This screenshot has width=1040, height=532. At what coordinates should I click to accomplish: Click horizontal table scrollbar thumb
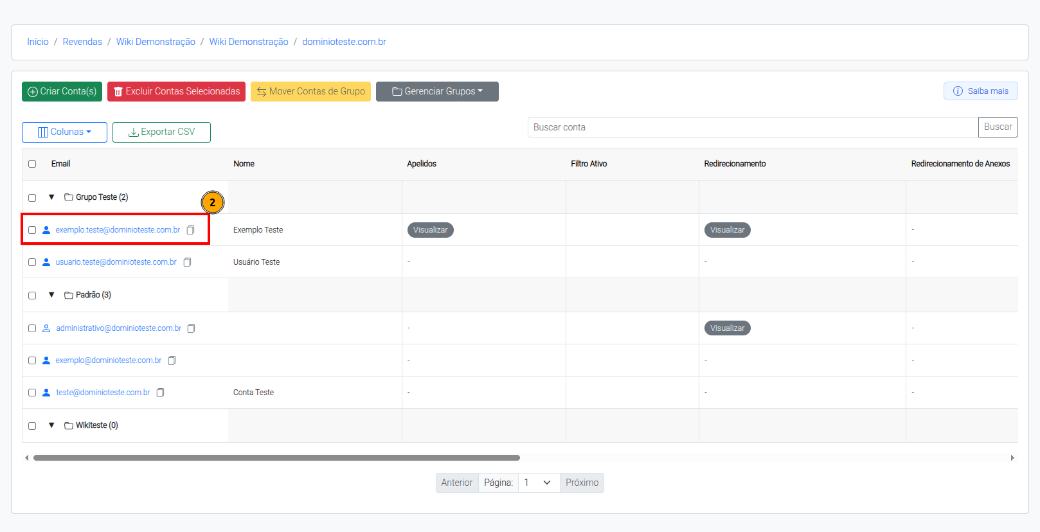[276, 458]
